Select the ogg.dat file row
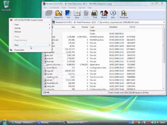 90,71
